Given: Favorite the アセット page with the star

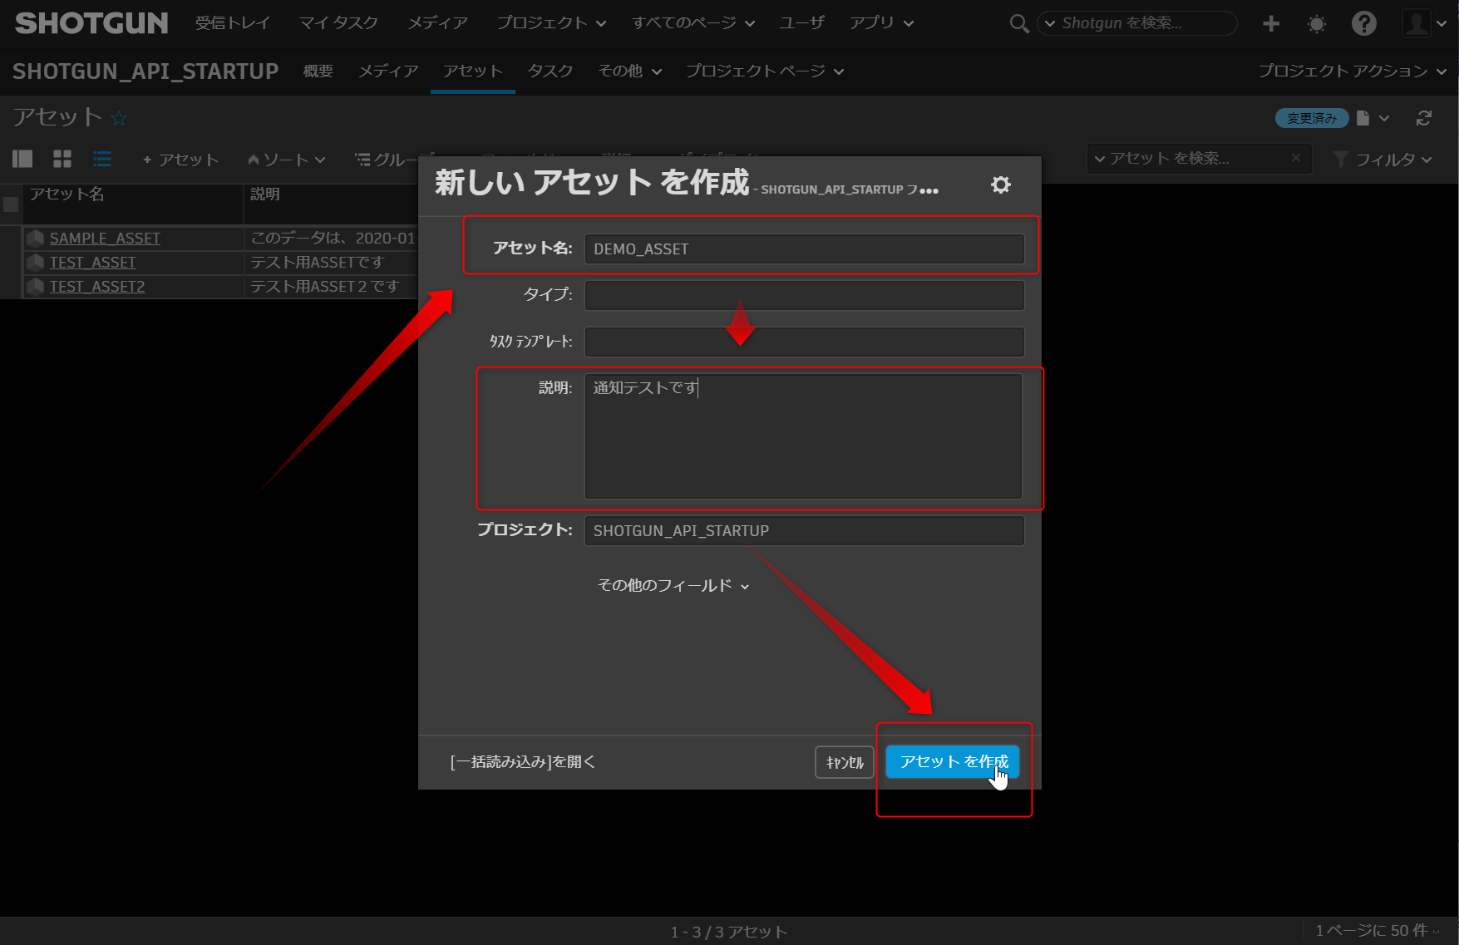Looking at the screenshot, I should (119, 118).
